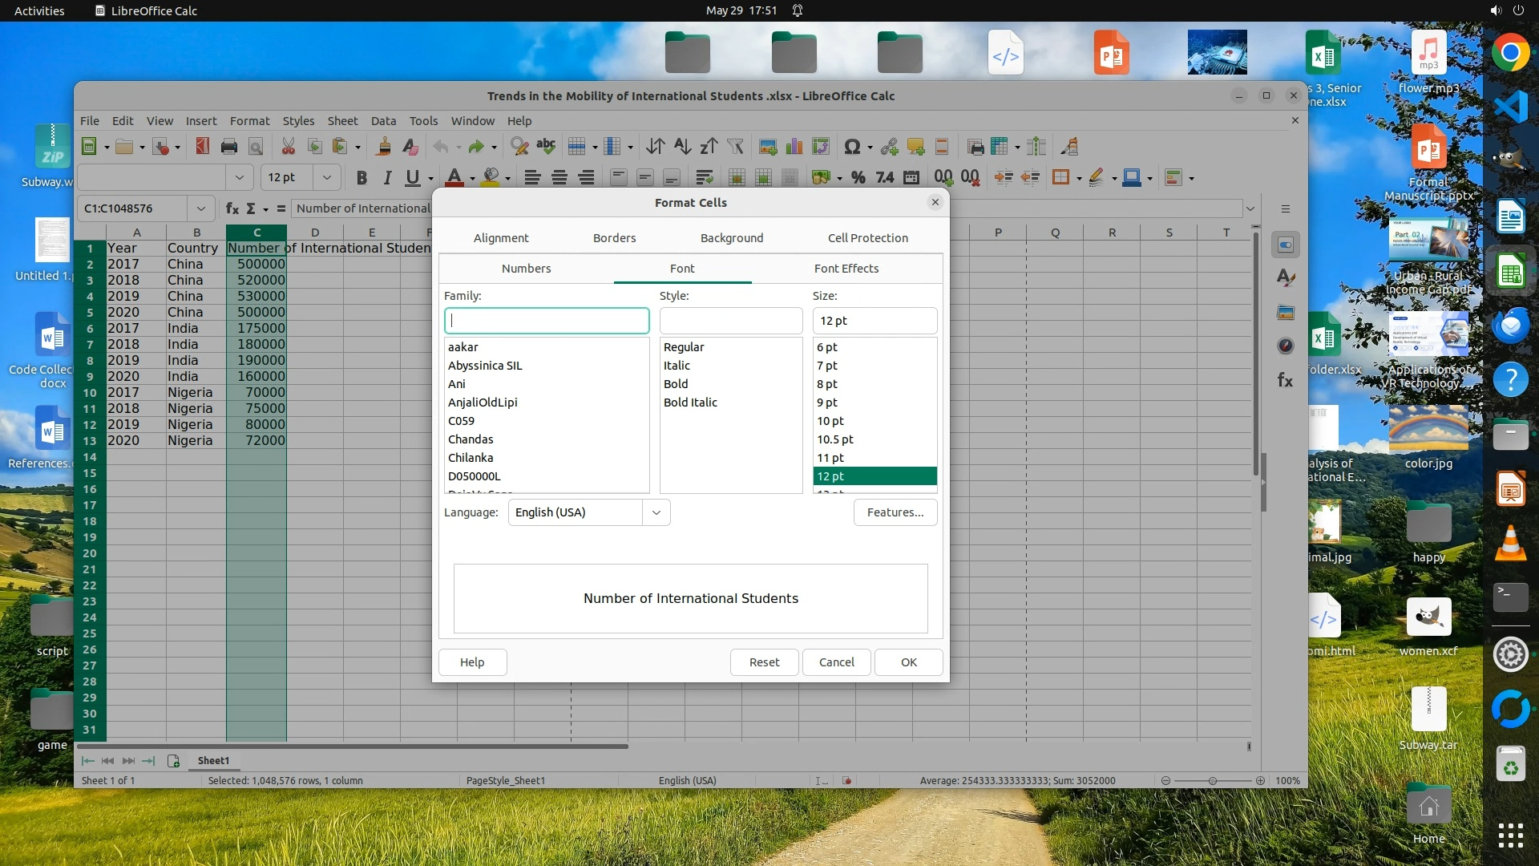The image size is (1539, 866).
Task: Open the sidebar Navigator compass icon
Action: (x=1285, y=346)
